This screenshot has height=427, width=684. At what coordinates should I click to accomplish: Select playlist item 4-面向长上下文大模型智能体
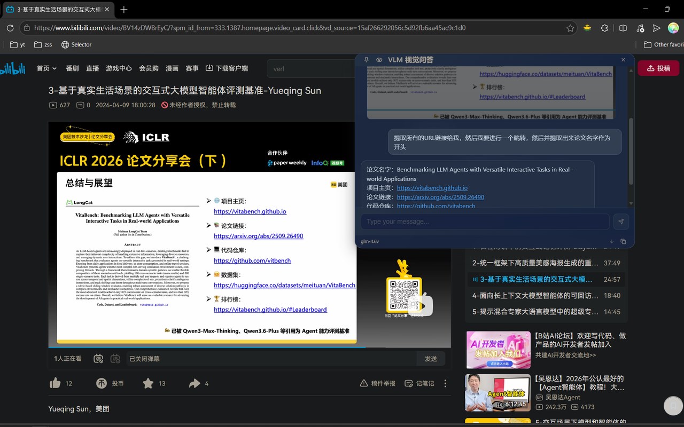tap(546, 295)
